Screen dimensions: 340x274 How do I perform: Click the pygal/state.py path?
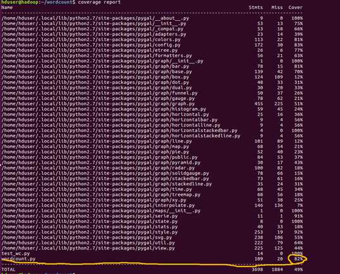click(x=90, y=222)
